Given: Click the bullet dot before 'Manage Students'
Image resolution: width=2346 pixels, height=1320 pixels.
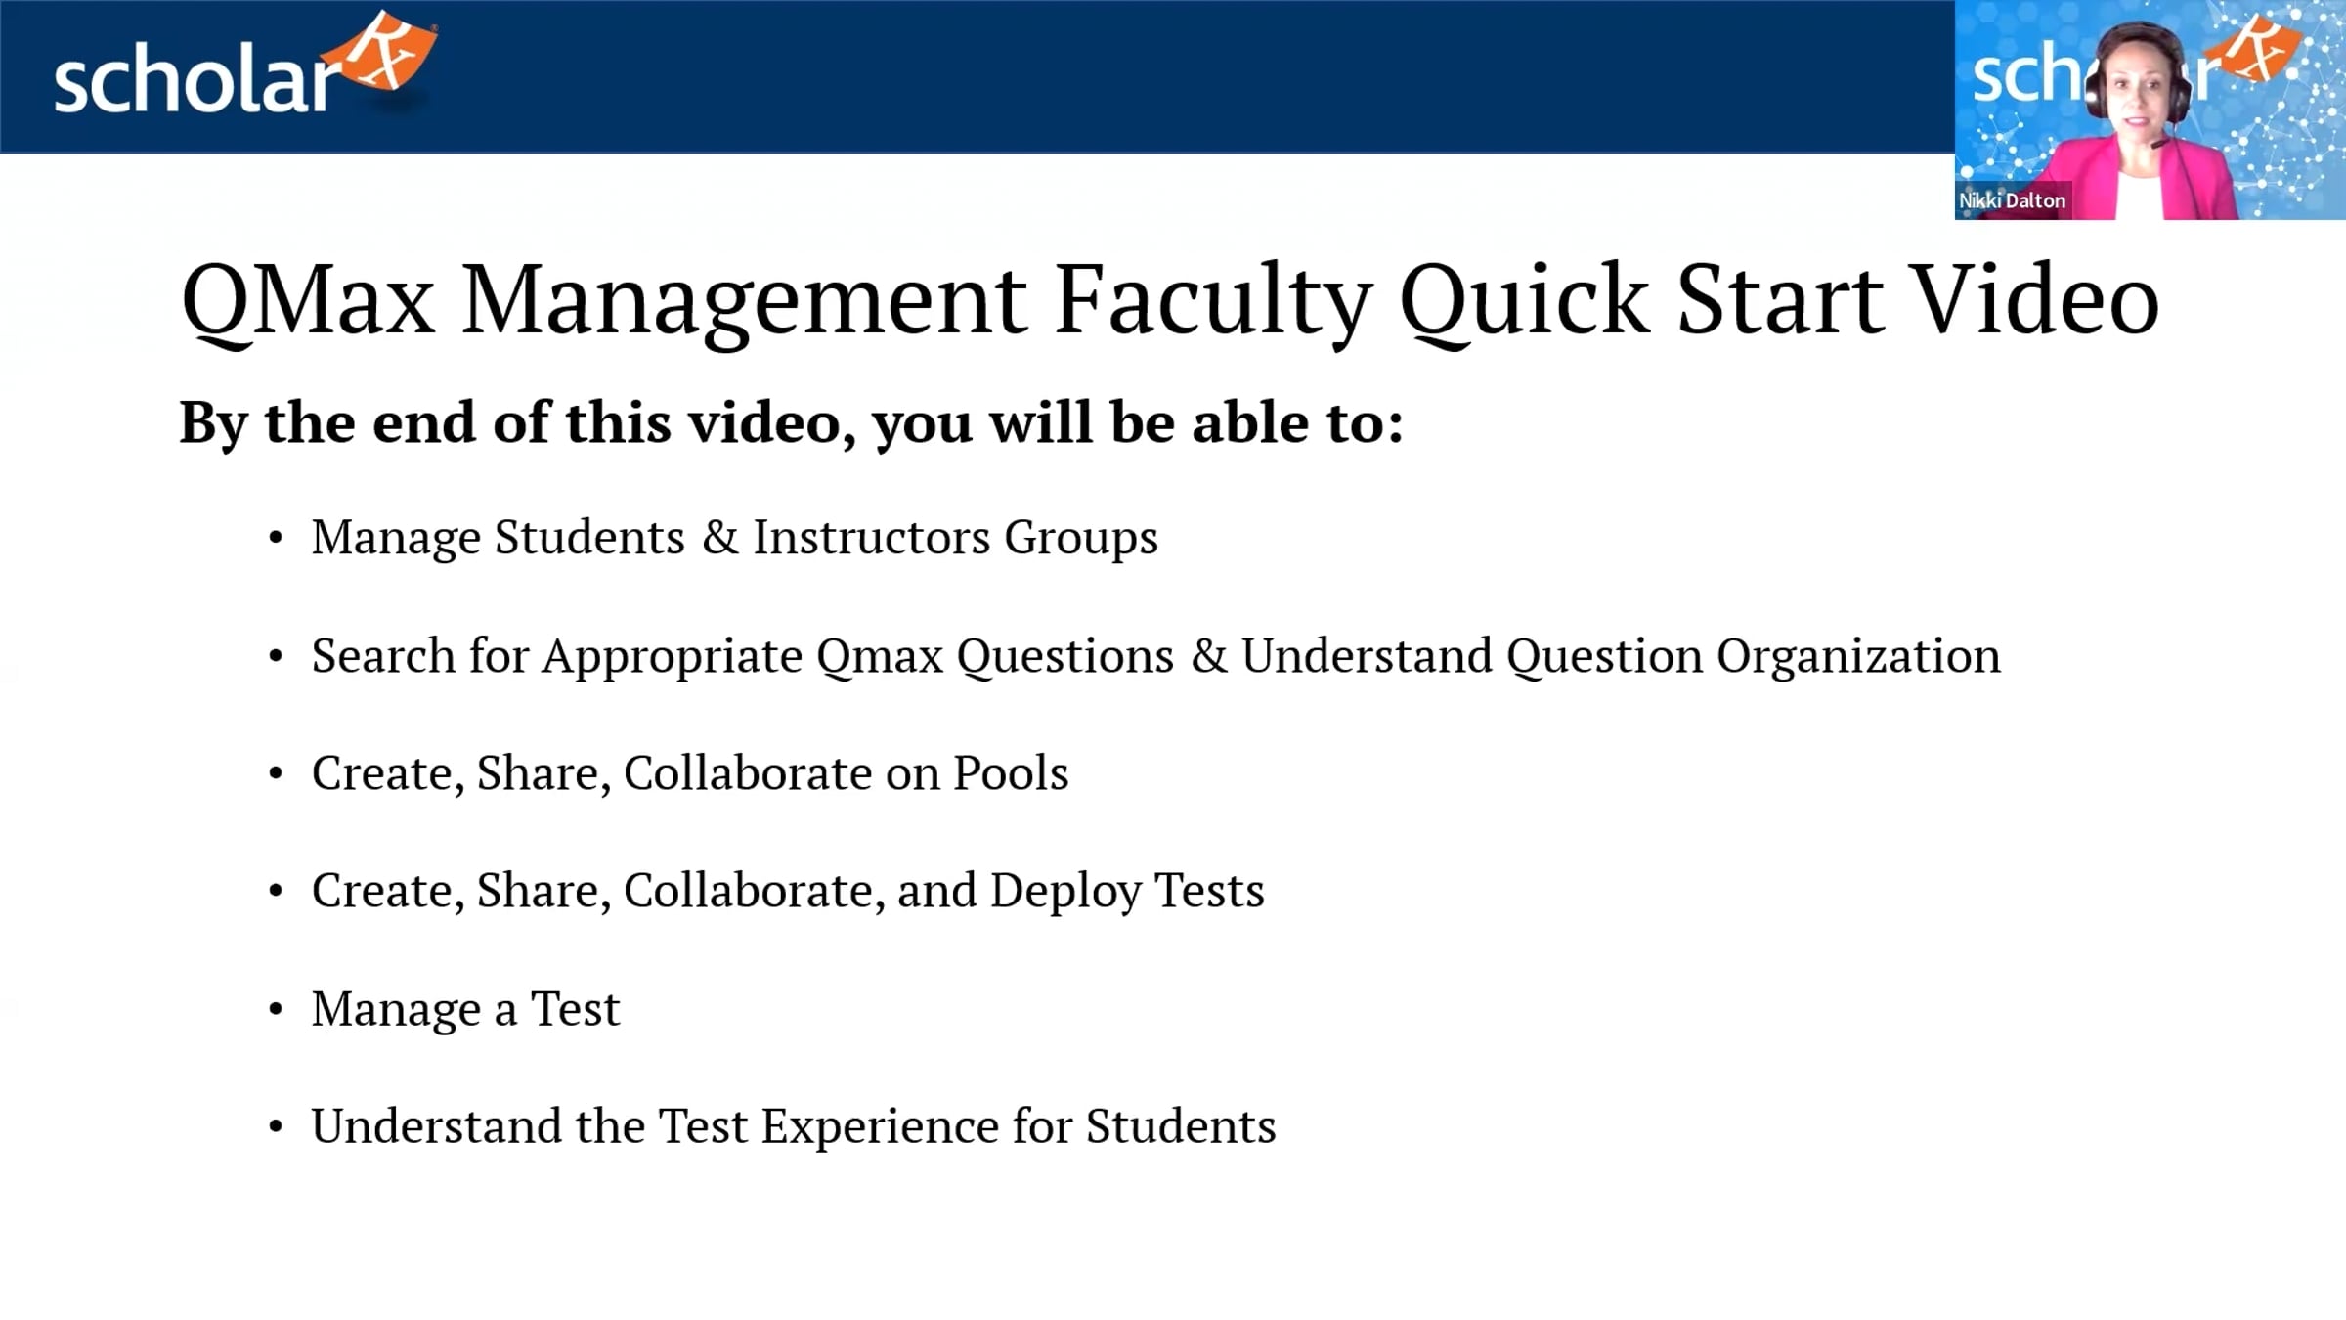Looking at the screenshot, I should pos(276,538).
